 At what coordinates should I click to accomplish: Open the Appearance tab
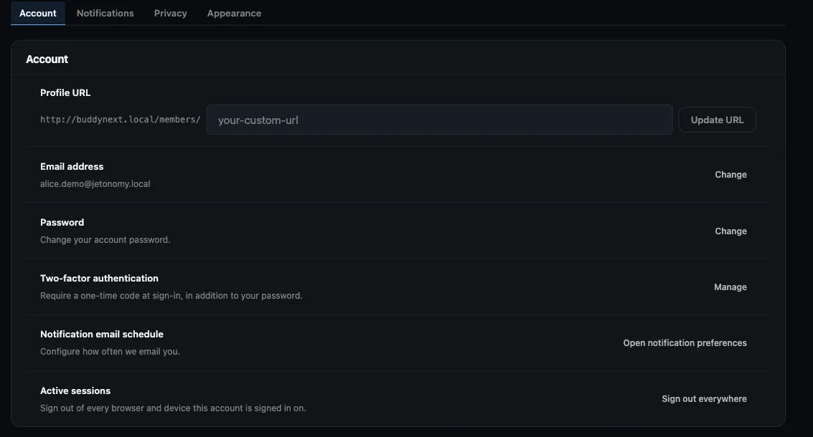tap(235, 13)
